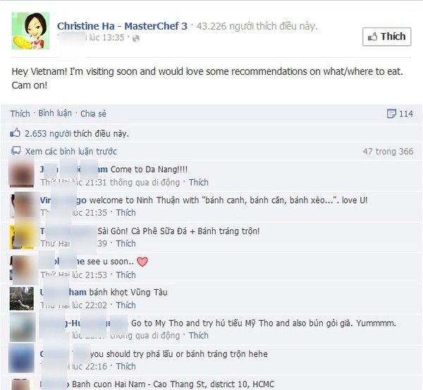Like the 'Come to Da Nang' comment
423x390 pixels.
[199, 183]
